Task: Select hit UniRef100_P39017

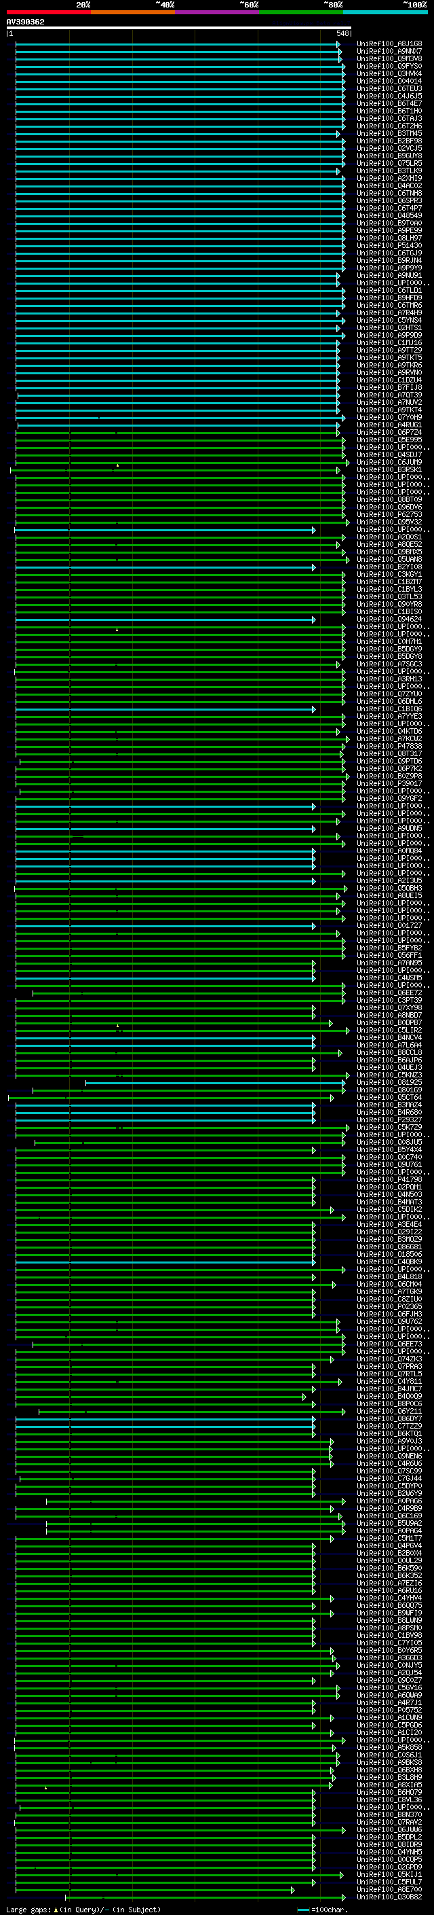Action: tap(389, 783)
